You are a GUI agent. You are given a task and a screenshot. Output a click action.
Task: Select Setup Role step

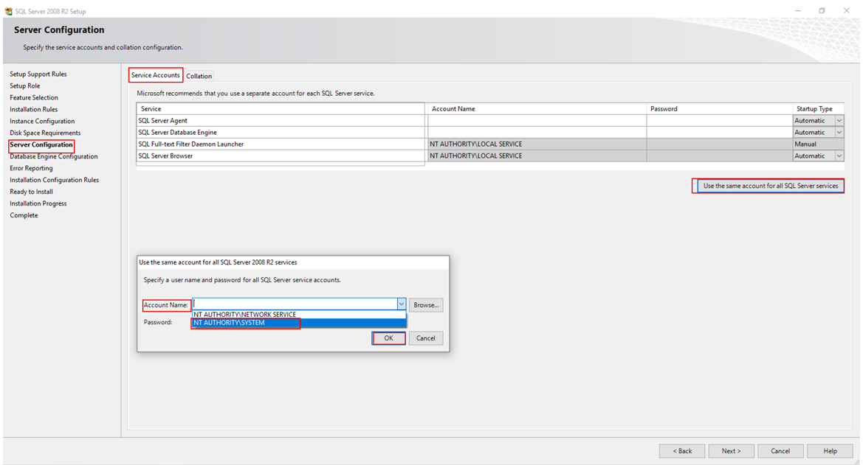pos(25,85)
